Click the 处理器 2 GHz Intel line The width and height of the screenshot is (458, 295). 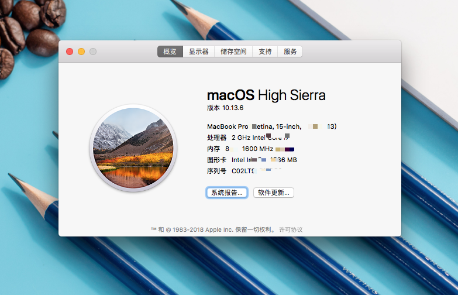[249, 138]
